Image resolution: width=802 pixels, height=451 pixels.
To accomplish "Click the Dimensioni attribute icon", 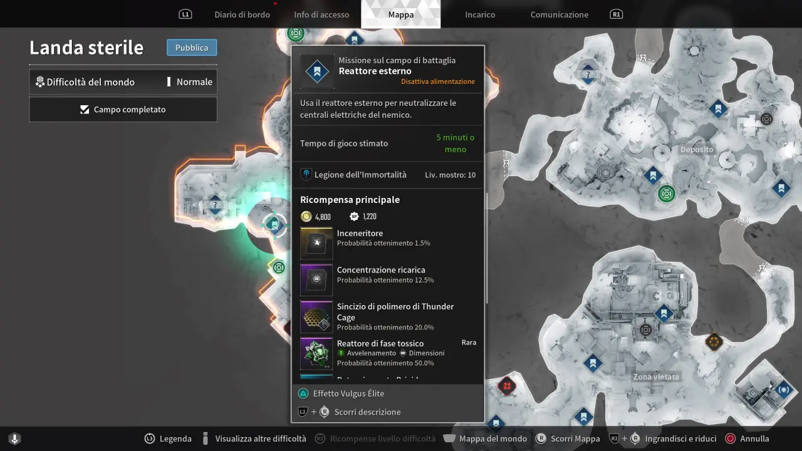I will pos(403,353).
